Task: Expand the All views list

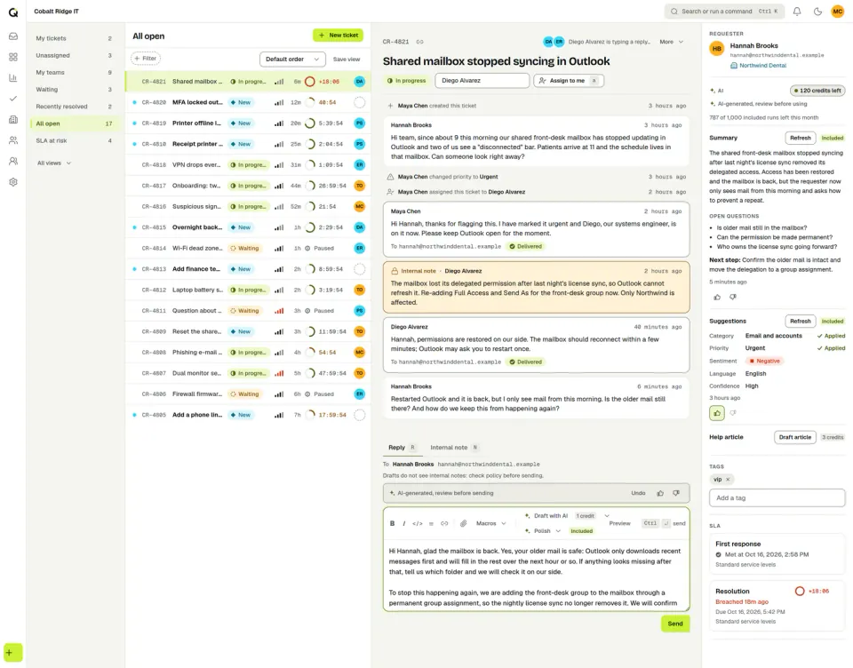Action: pos(54,163)
